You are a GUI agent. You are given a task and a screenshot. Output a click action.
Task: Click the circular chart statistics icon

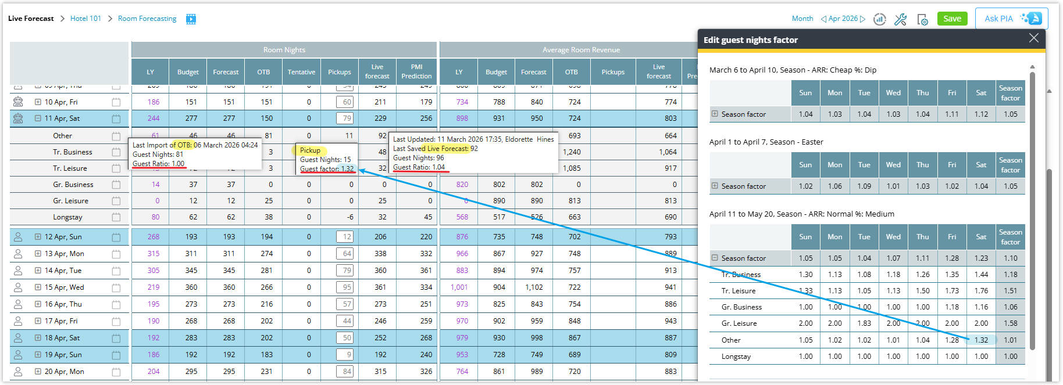(880, 19)
